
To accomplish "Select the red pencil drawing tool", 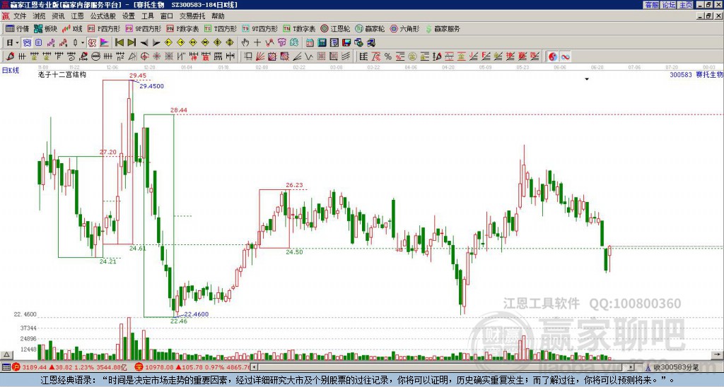I will (10, 56).
